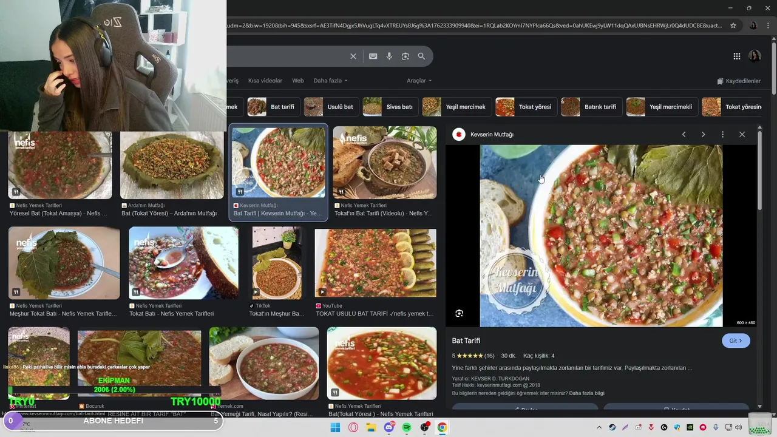Click the magnifier search submit icon
The image size is (777, 437).
[x=421, y=56]
